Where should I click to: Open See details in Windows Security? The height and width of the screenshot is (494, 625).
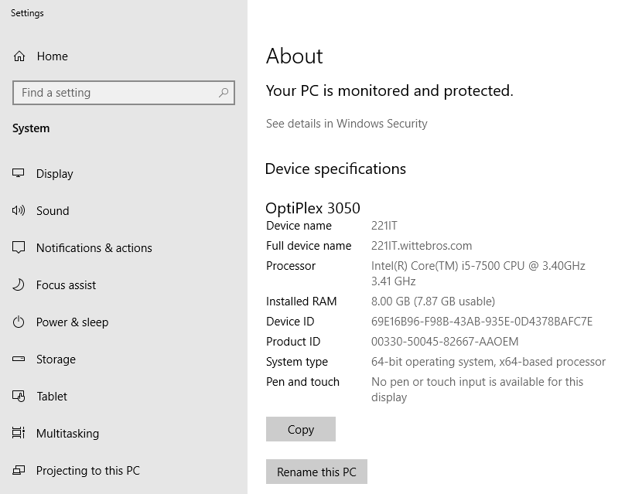(347, 124)
